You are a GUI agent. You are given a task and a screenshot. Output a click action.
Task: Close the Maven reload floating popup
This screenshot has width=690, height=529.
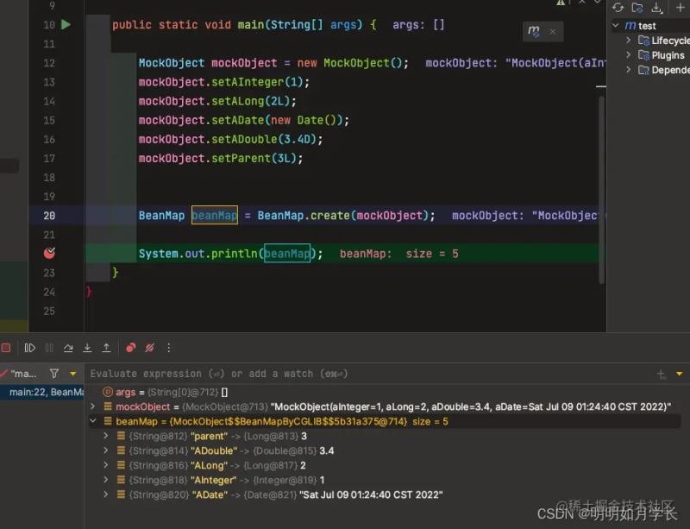[553, 32]
